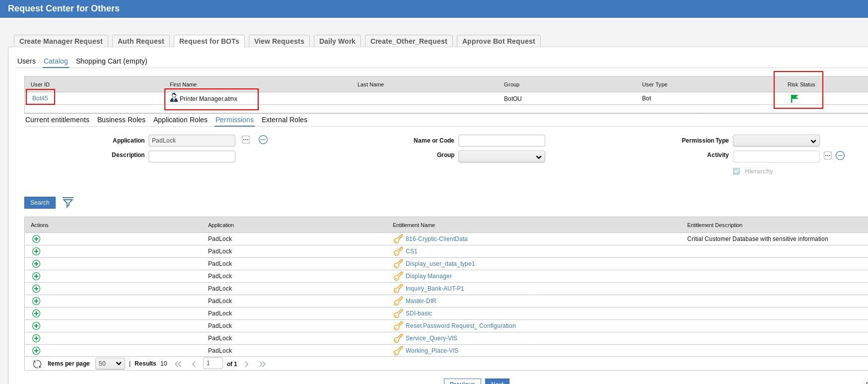Viewport: 868px width, 384px height.
Task: Show Current entitlements sub-tab
Action: coord(57,120)
